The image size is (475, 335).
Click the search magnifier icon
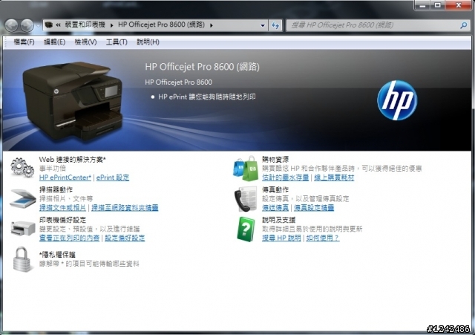coord(463,25)
